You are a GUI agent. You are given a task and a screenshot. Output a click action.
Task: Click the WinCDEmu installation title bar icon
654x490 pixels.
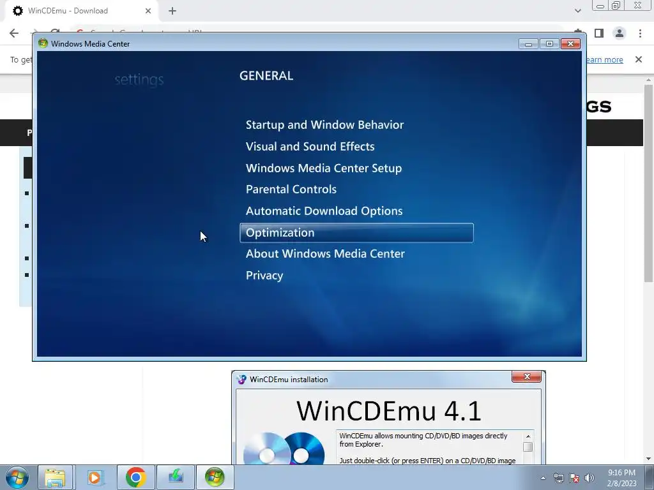241,379
